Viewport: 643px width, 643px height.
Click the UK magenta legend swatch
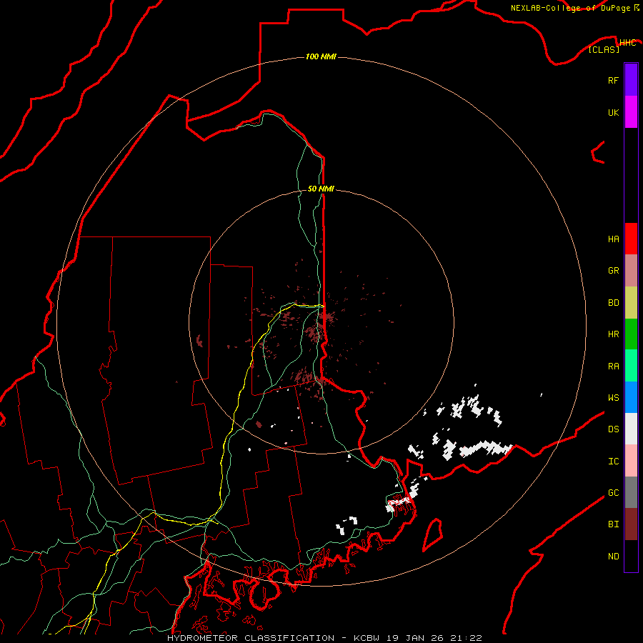pyautogui.click(x=631, y=112)
